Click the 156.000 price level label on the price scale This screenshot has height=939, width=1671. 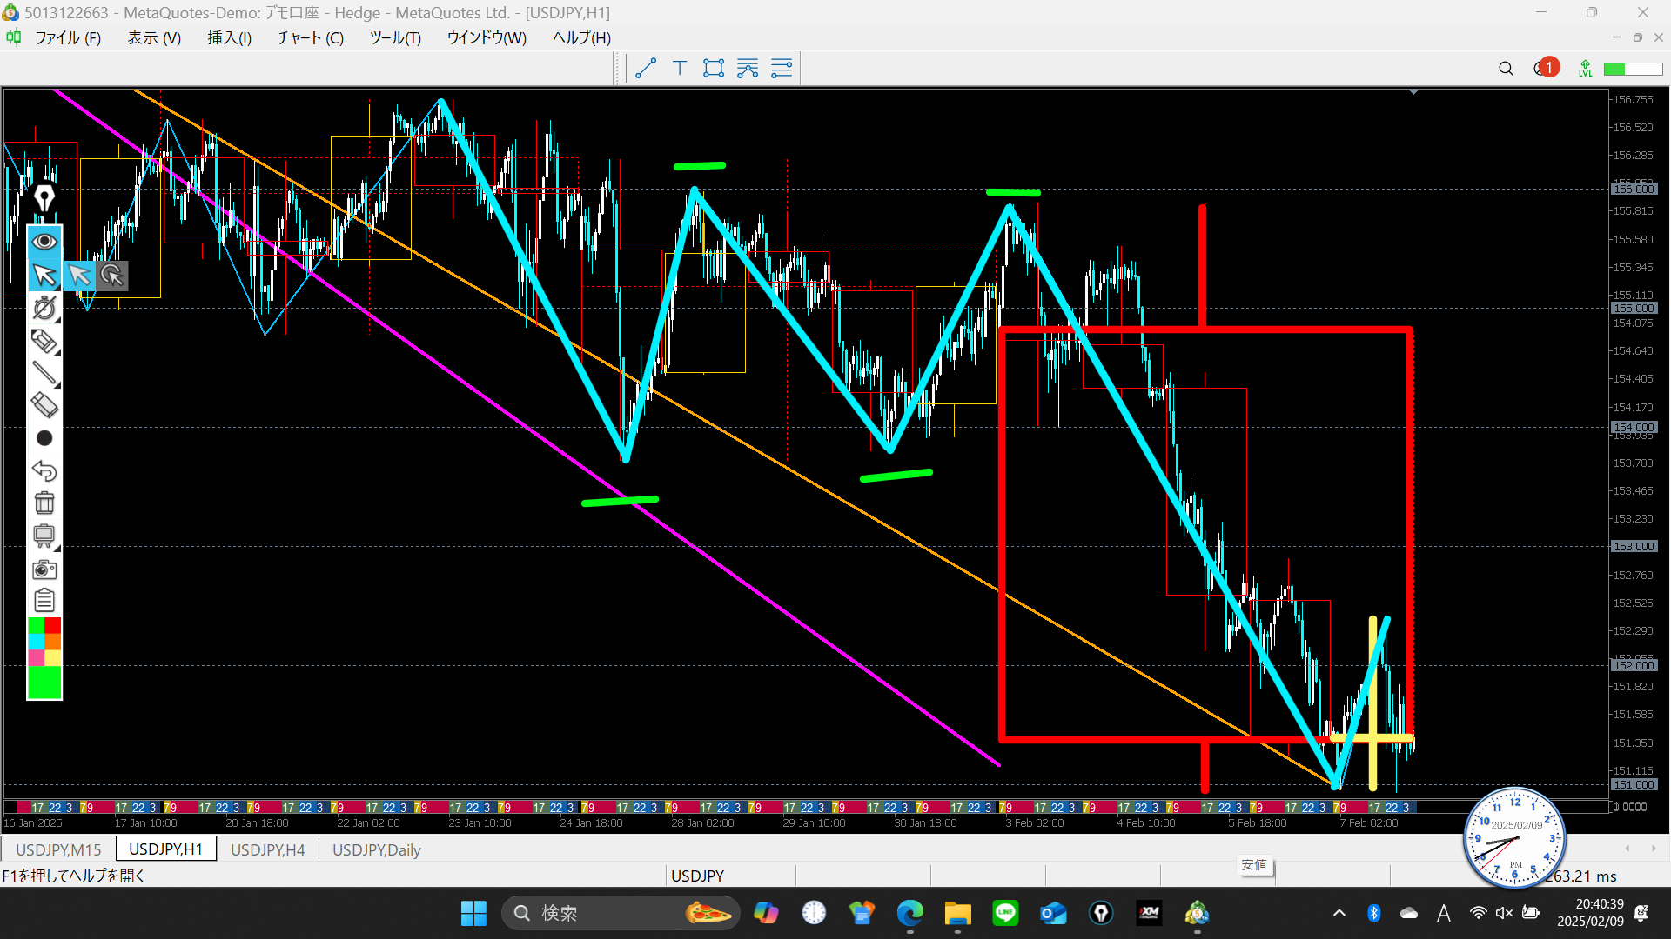[x=1634, y=189]
